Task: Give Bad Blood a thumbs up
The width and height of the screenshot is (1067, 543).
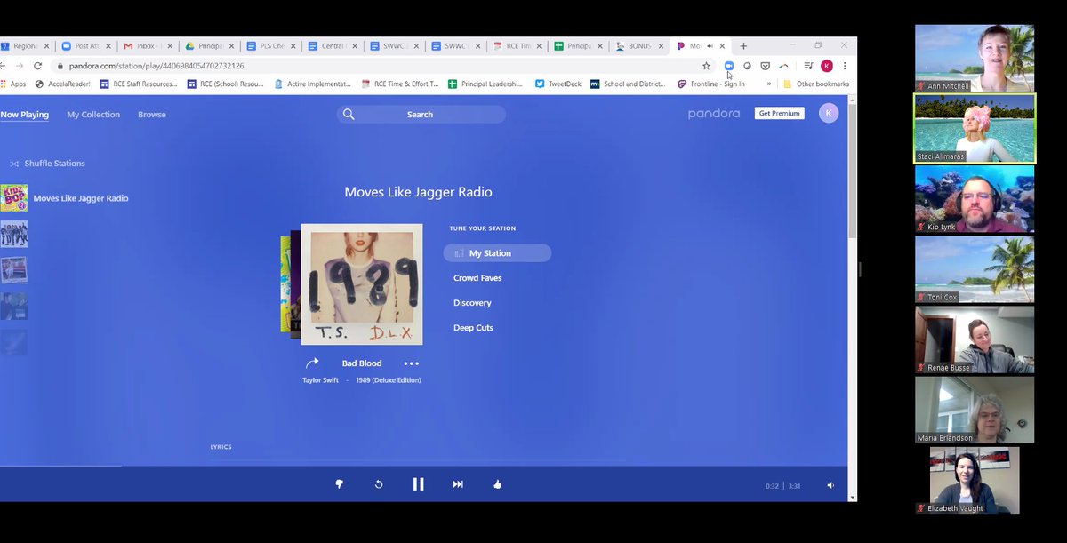Action: [x=497, y=483]
